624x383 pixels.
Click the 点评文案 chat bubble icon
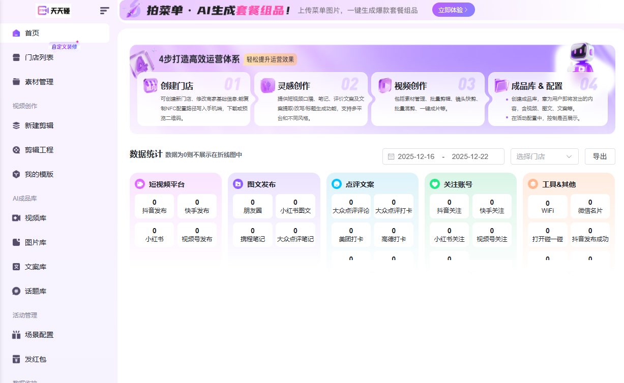[336, 184]
